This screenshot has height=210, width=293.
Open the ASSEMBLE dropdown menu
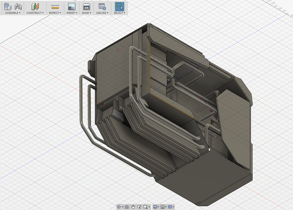[13, 13]
